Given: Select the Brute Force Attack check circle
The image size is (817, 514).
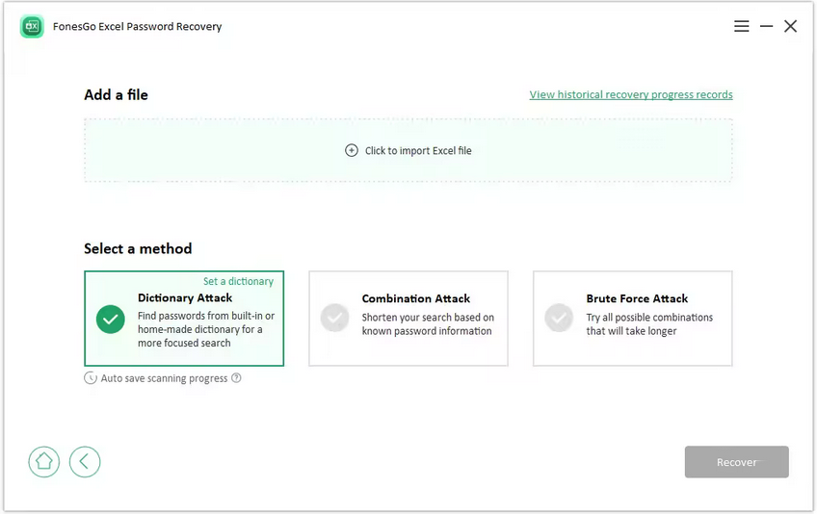Looking at the screenshot, I should tap(559, 318).
